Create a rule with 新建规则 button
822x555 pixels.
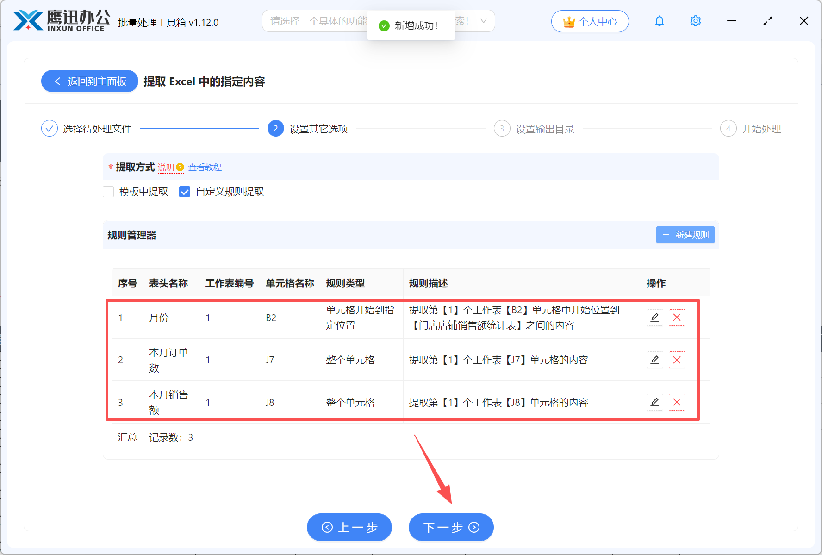tap(685, 235)
